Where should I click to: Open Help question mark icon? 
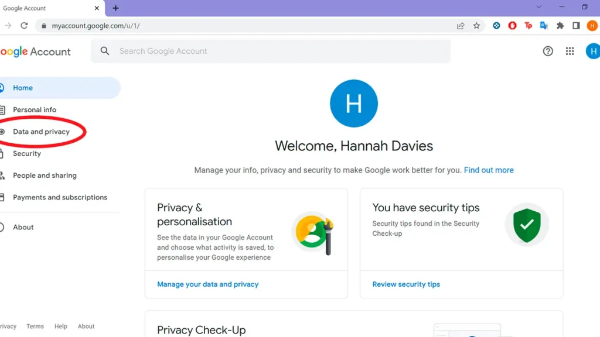(548, 51)
